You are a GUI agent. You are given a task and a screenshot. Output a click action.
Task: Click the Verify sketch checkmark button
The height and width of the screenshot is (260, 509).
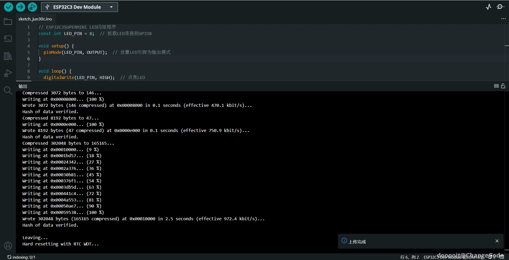(8, 7)
